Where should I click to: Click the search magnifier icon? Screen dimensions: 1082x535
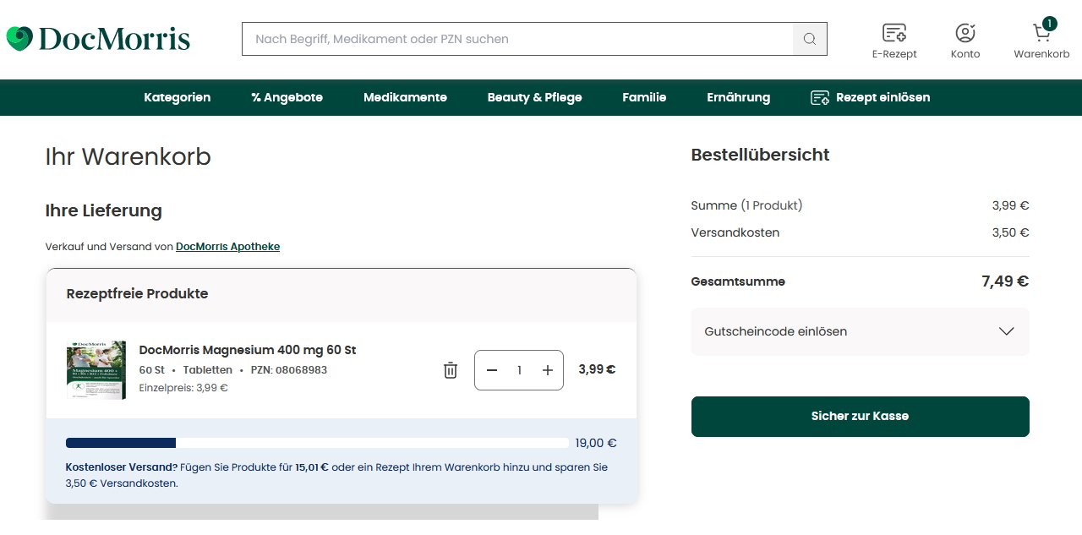[x=810, y=39]
